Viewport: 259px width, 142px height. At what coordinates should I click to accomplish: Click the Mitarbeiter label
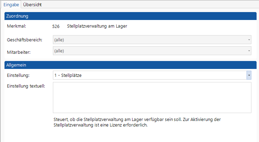19,52
